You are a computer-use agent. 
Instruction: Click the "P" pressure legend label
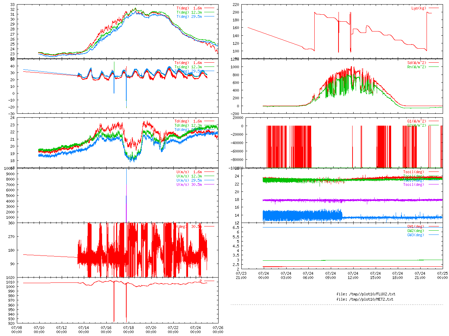pyautogui.click(x=201, y=281)
